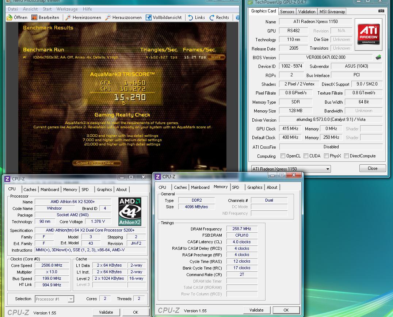The height and width of the screenshot is (317, 393).
Task: Open Graphics tab in left CPU-Z window
Action: (104, 190)
